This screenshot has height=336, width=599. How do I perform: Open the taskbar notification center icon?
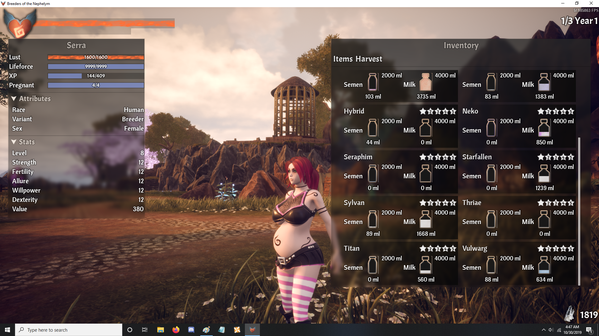coord(589,330)
